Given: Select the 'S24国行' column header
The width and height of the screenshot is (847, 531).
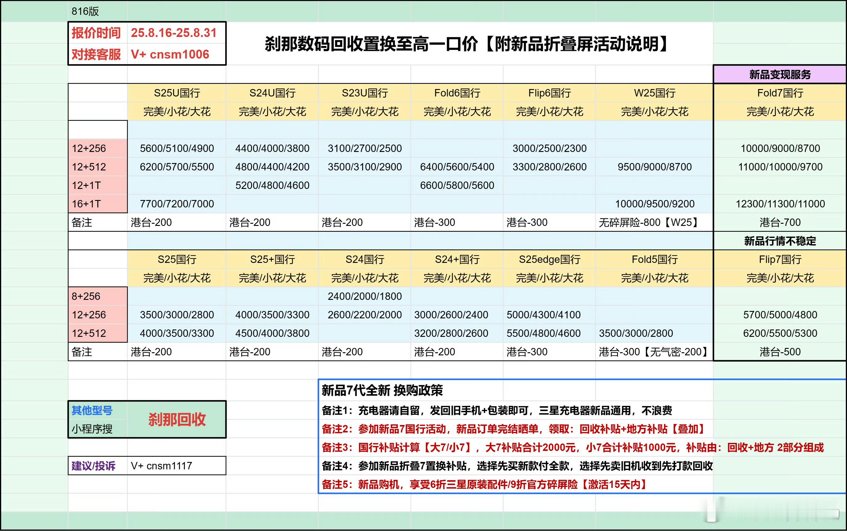Looking at the screenshot, I should tap(365, 259).
